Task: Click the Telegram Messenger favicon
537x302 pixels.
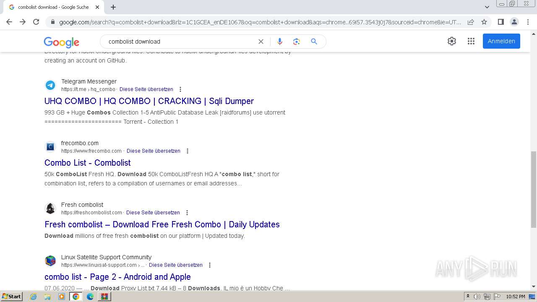Action: point(50,85)
